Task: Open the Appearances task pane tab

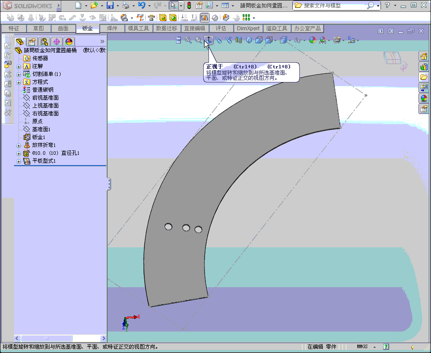Action: [x=424, y=98]
